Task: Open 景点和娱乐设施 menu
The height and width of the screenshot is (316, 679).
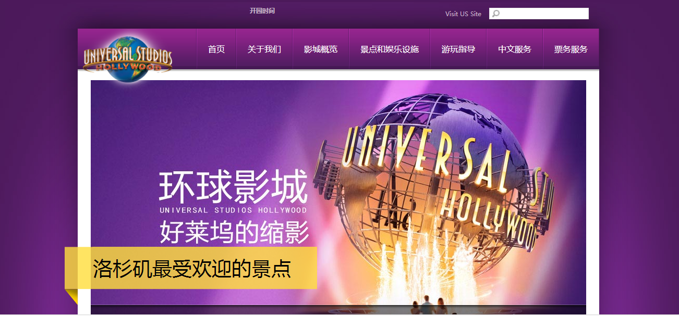Action: tap(390, 49)
